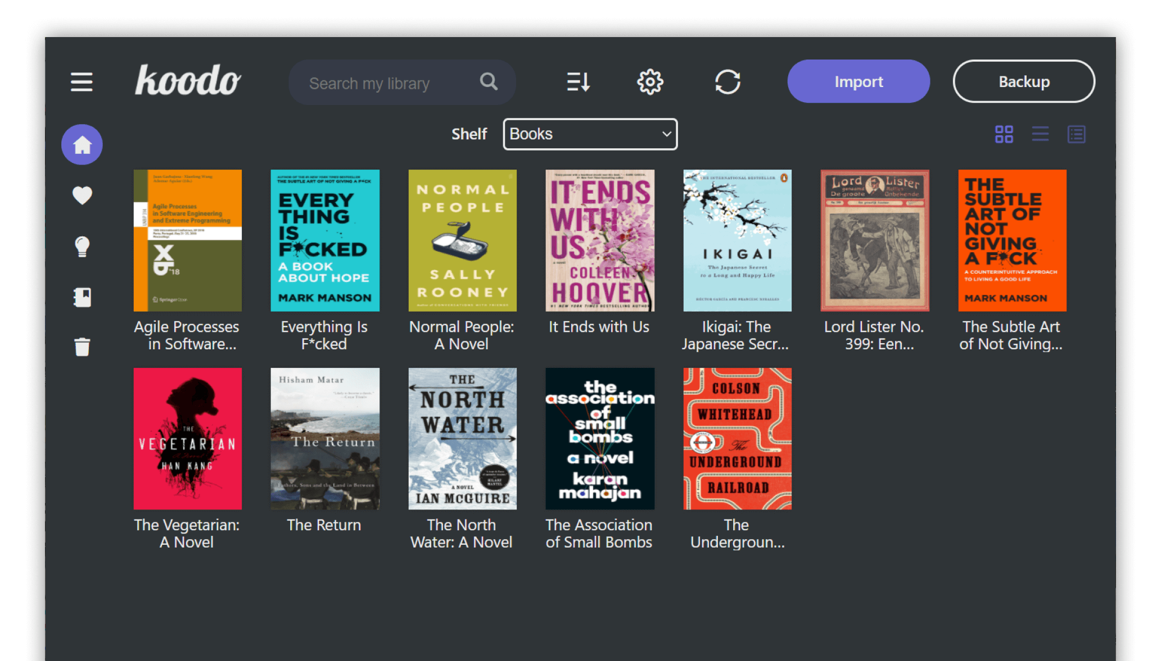Viewport: 1161px width, 661px height.
Task: Sync the library with refresh icon
Action: pos(728,82)
